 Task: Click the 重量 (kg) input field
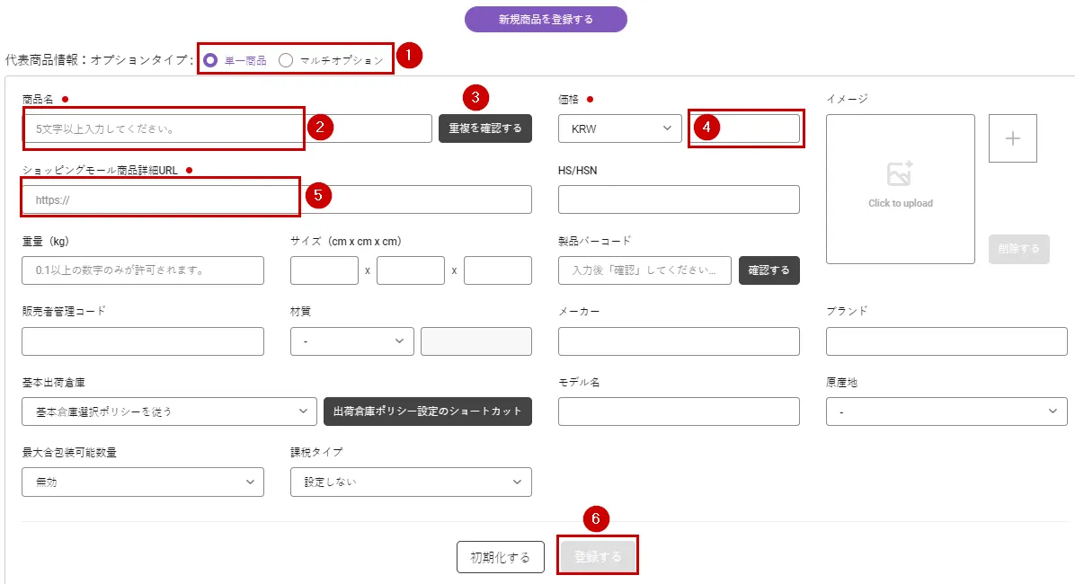[x=143, y=270]
